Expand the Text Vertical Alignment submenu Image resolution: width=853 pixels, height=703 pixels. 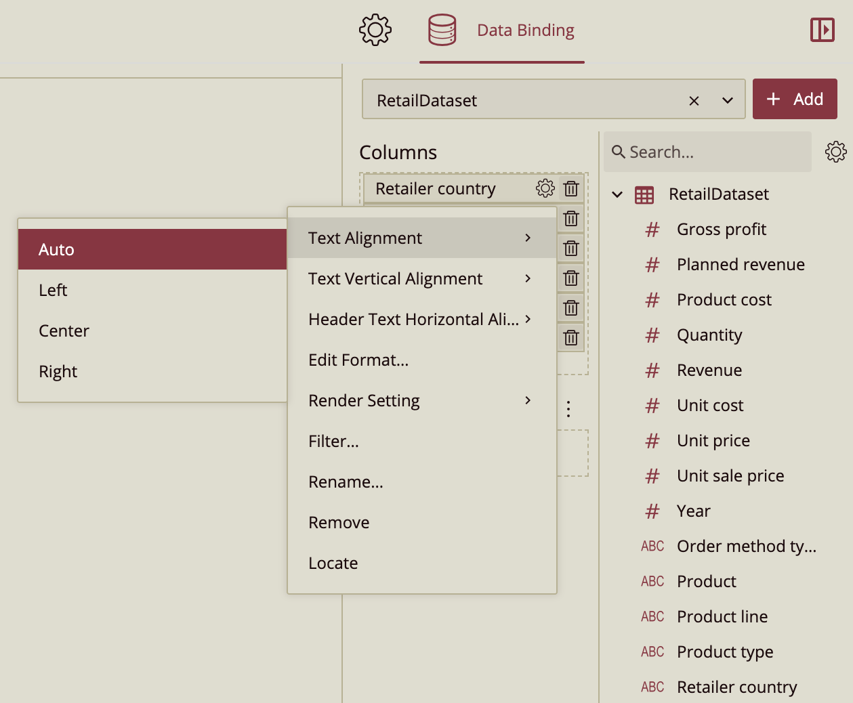click(x=422, y=278)
